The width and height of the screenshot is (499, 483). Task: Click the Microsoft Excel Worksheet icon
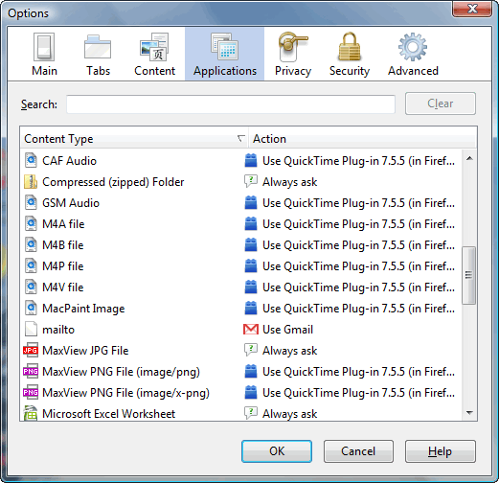click(31, 413)
